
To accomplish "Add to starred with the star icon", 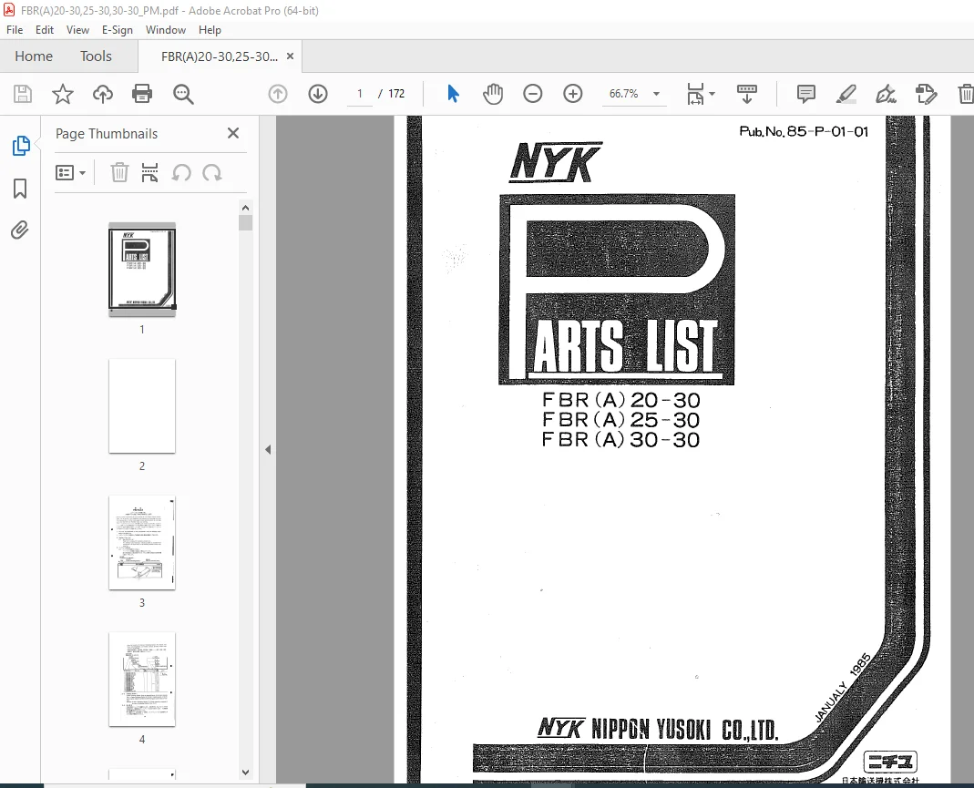I will [62, 94].
